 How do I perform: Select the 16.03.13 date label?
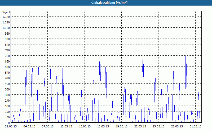point(103,127)
